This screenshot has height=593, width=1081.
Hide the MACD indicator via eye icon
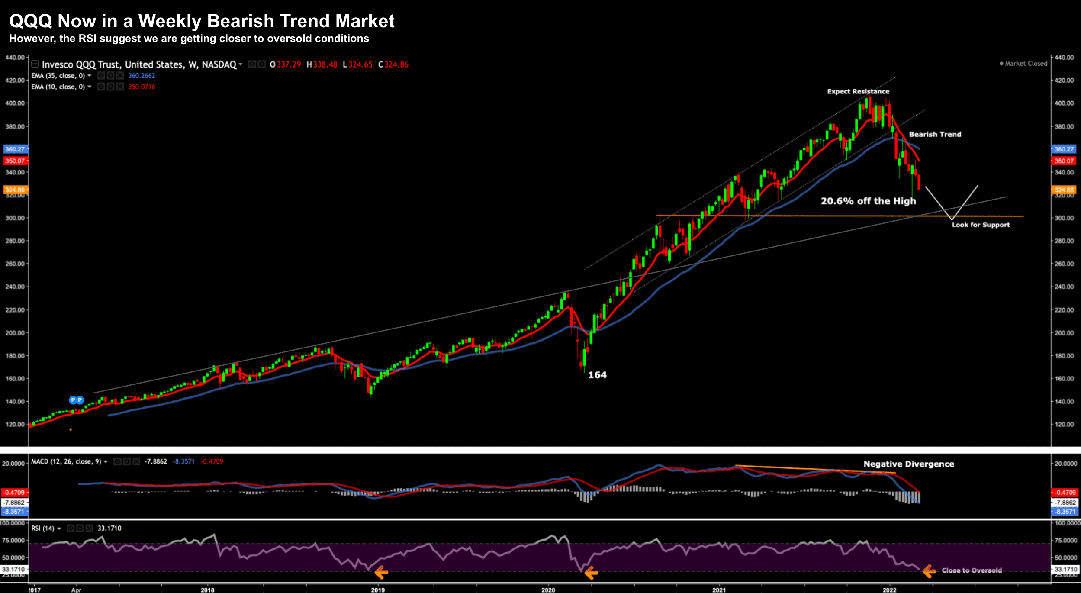117,462
